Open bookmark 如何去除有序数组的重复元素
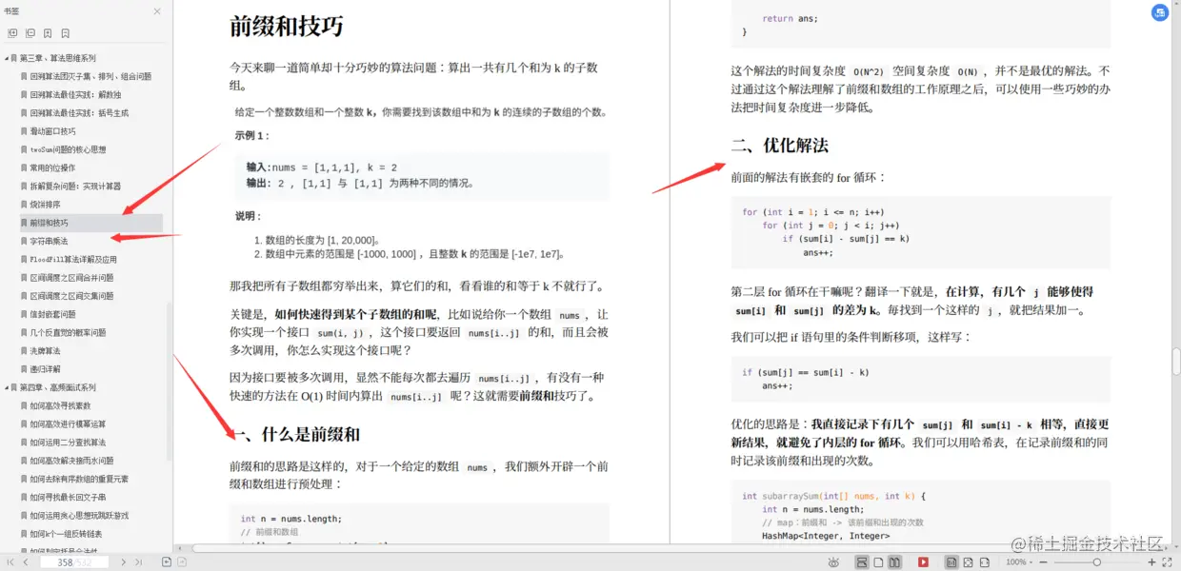 coord(79,479)
